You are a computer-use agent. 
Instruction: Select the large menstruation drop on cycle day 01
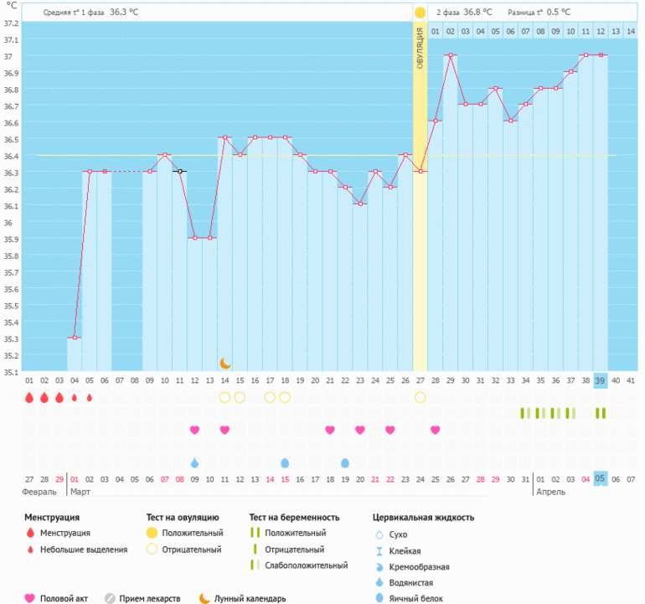(29, 397)
